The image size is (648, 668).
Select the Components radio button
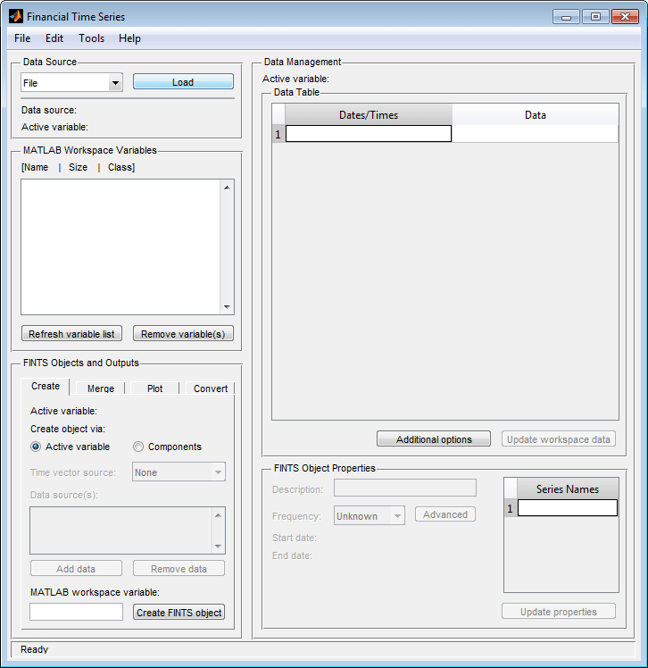pos(138,447)
